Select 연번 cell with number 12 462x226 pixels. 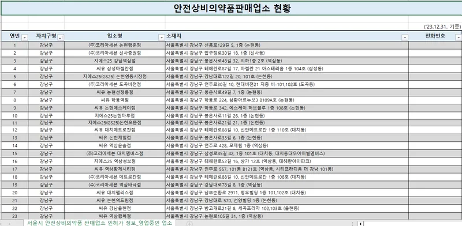pyautogui.click(x=15, y=130)
